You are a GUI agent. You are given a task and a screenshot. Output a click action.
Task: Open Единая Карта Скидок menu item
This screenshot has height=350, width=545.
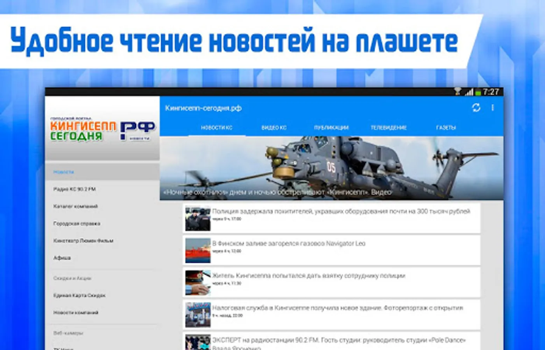coord(102,295)
